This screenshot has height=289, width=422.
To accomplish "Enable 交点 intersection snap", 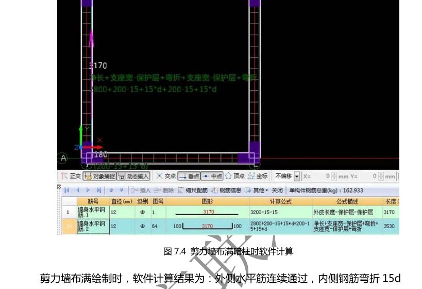I will pos(166,176).
